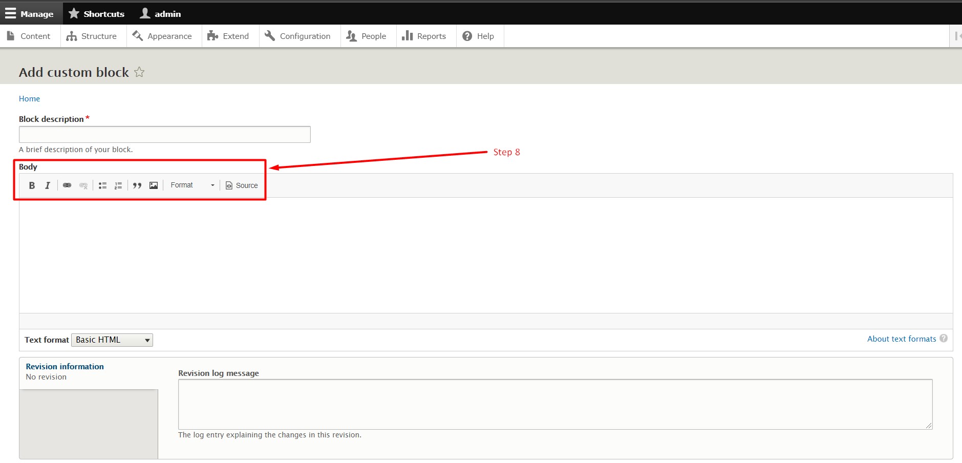Insert a numbered list
962x463 pixels.
[118, 185]
